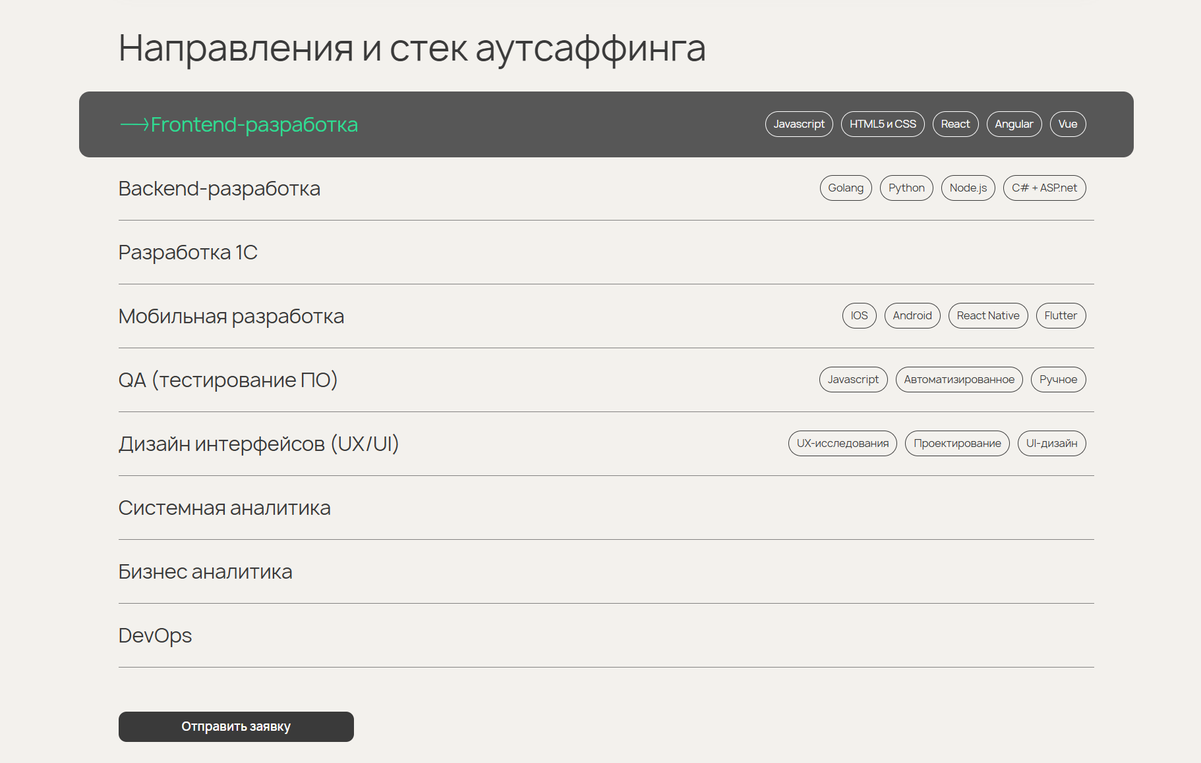Viewport: 1201px width, 763px height.
Task: Select the Flutter tag
Action: coord(1061,315)
